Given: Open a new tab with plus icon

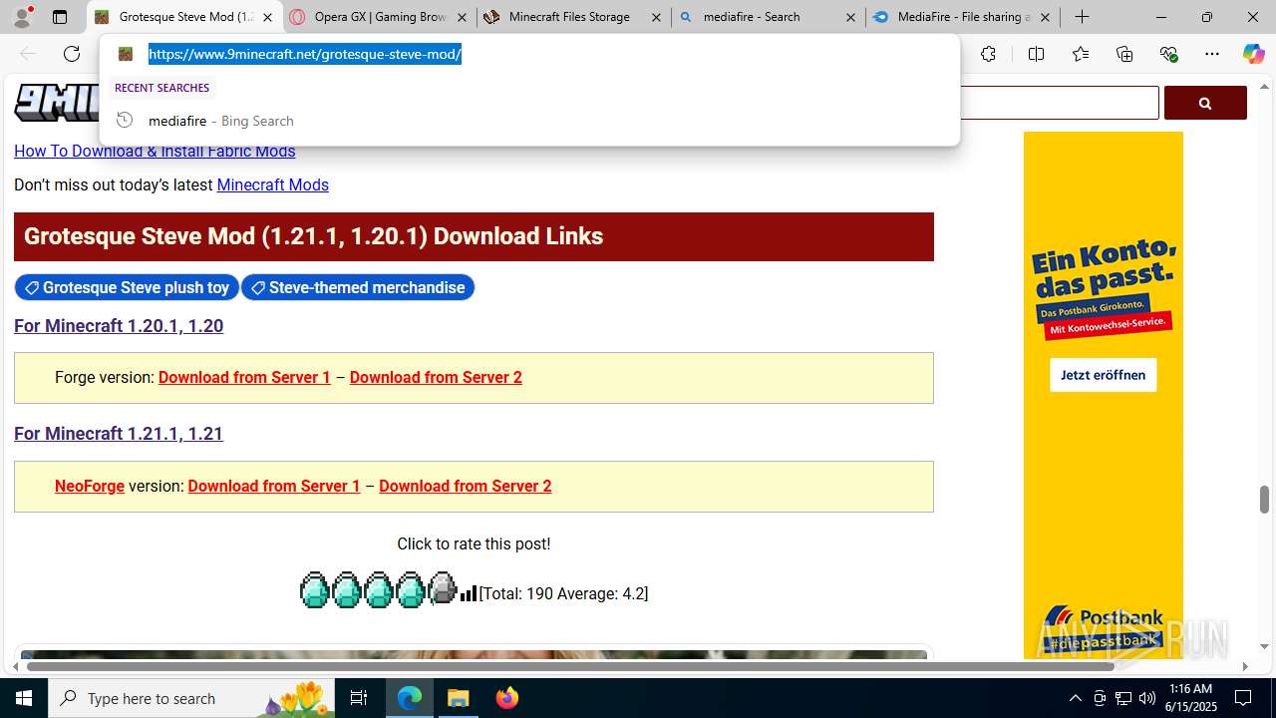Looking at the screenshot, I should pos(1082,17).
